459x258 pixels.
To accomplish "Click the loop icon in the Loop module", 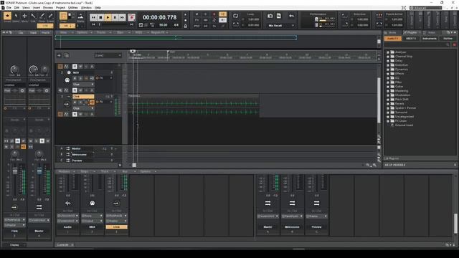I will [x=236, y=16].
